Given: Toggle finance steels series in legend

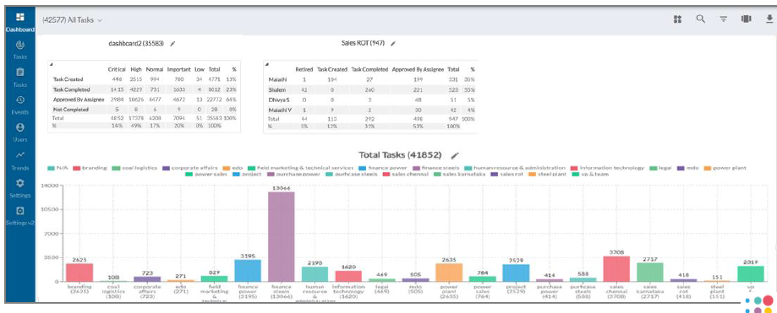Looking at the screenshot, I should (x=435, y=168).
